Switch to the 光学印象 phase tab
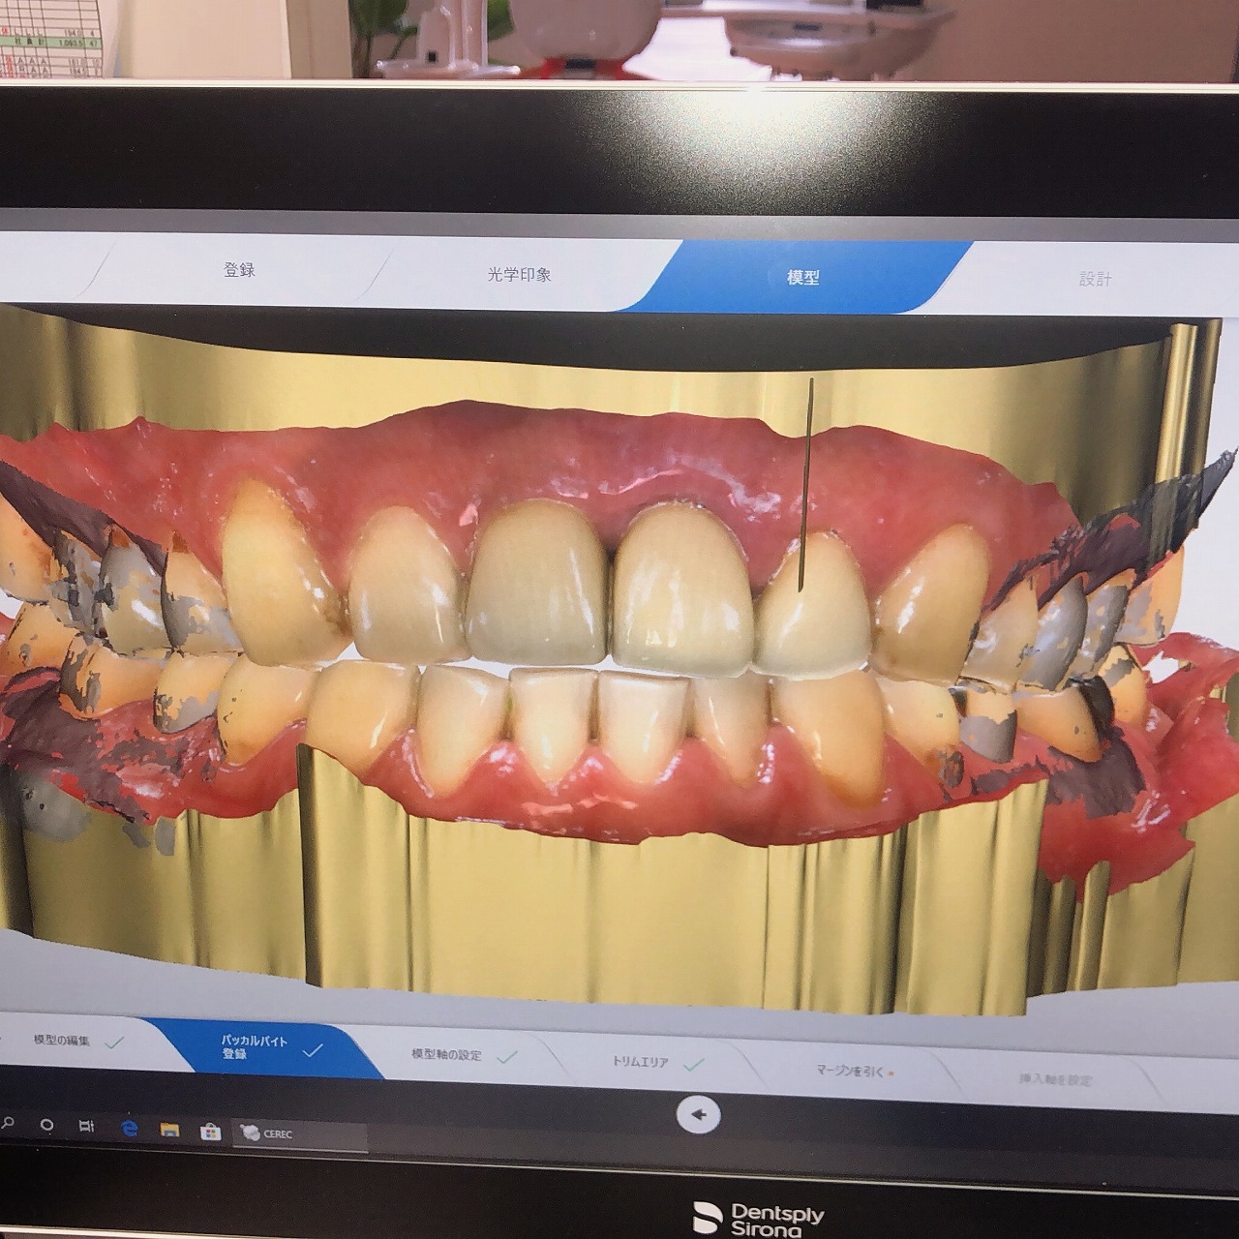Viewport: 1239px width, 1239px height. pyautogui.click(x=519, y=274)
